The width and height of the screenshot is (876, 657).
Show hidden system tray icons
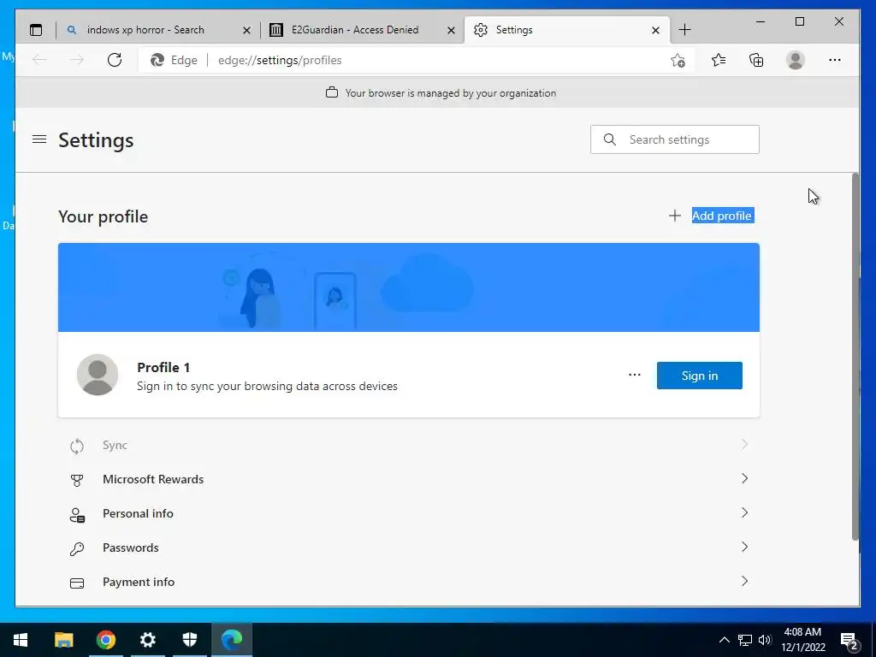(724, 640)
